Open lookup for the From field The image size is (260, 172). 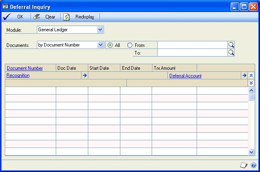coord(231,45)
